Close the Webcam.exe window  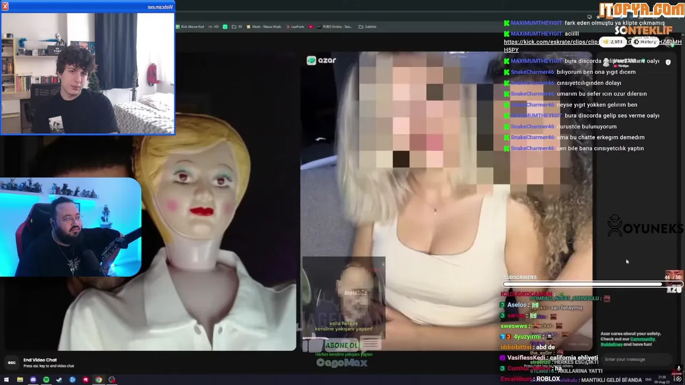coord(5,6)
